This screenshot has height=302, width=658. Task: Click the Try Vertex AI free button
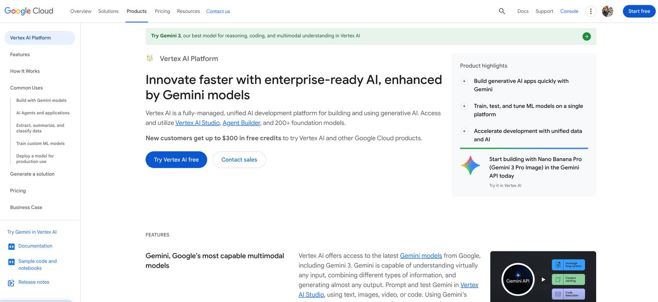tap(176, 159)
